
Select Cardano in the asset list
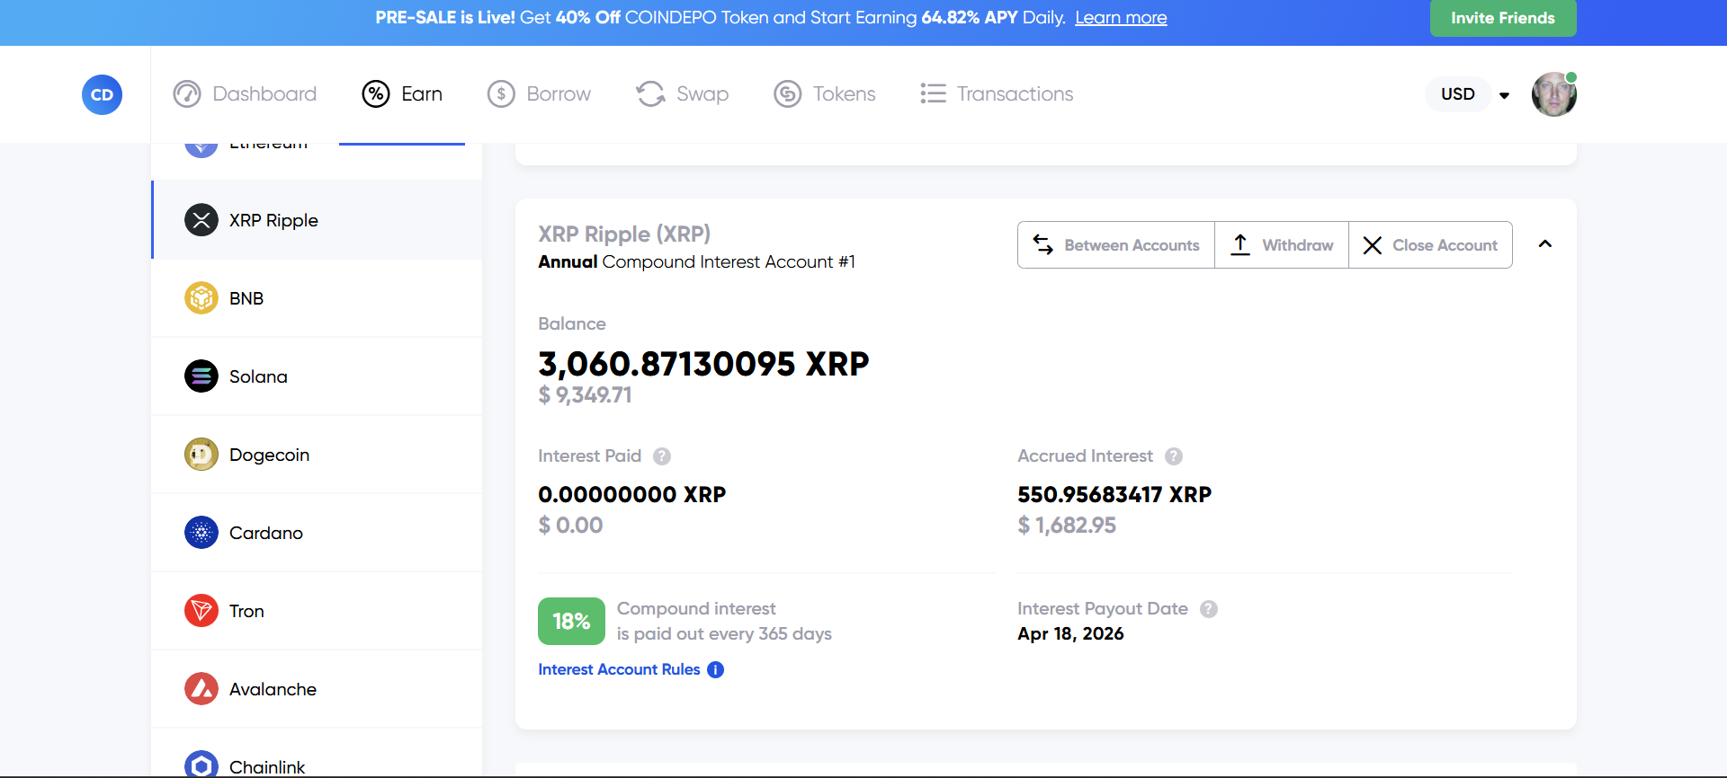coord(318,533)
